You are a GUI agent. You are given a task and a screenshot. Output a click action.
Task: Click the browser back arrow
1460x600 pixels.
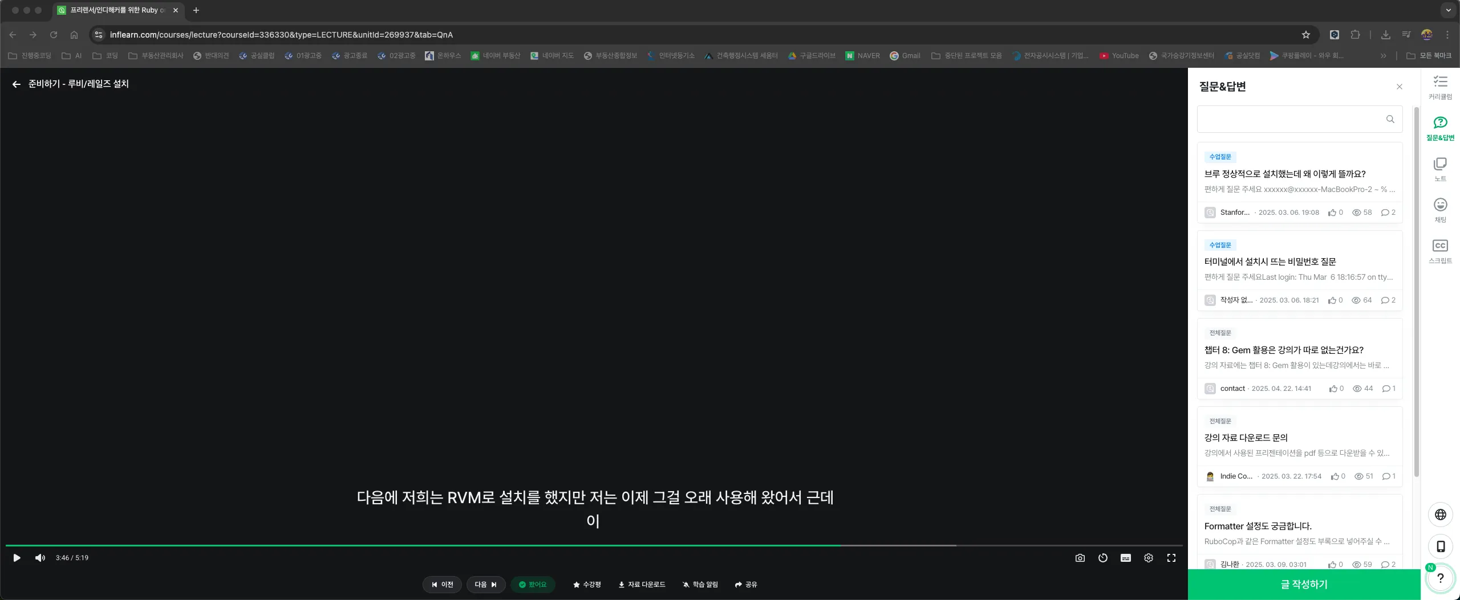tap(13, 35)
